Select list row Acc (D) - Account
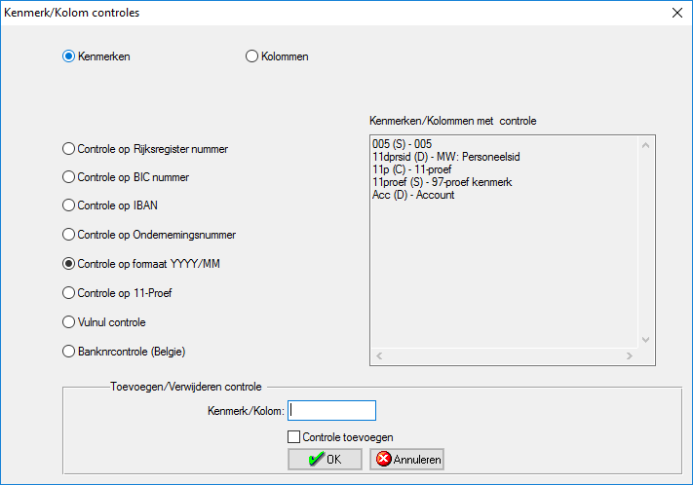The width and height of the screenshot is (693, 485). (504, 195)
